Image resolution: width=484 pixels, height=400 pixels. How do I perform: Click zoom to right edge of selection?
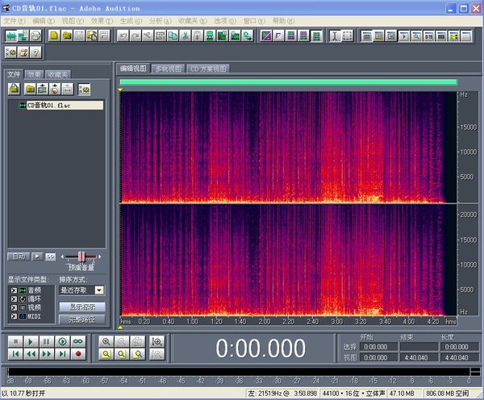138,354
